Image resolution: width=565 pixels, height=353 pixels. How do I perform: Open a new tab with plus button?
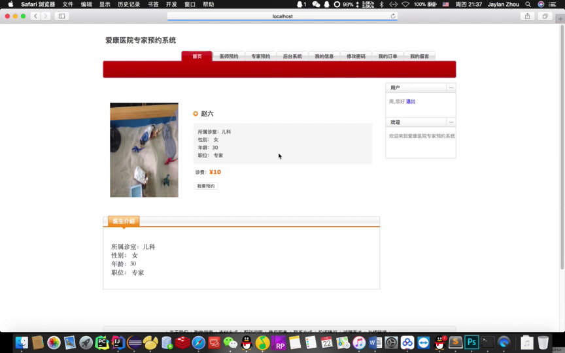[560, 19]
